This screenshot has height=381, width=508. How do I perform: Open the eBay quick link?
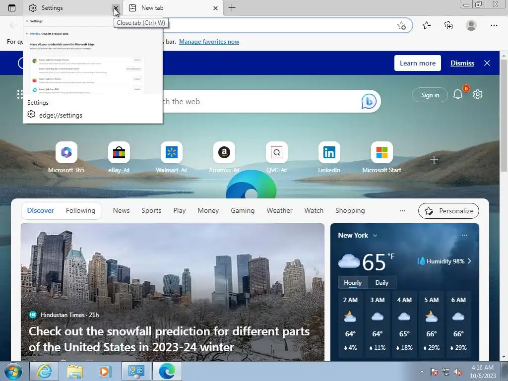(x=119, y=157)
